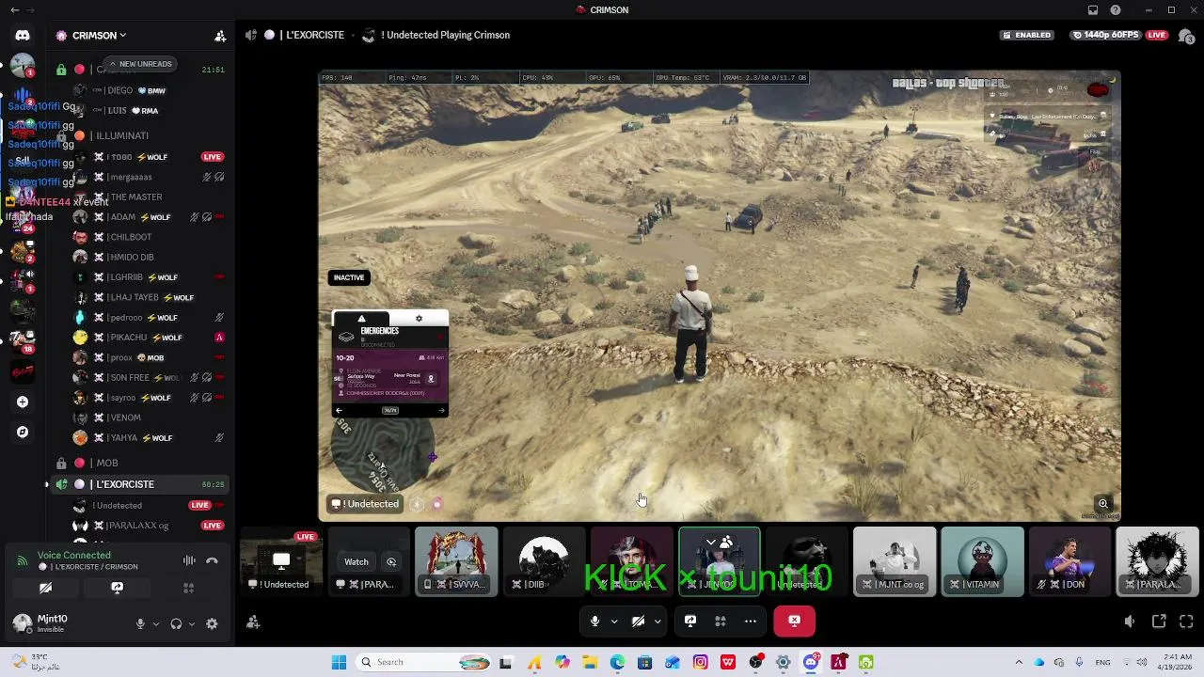Screen dimensions: 1204x677
Task: Disconnect from voice using the phone icon
Action: pos(213,560)
